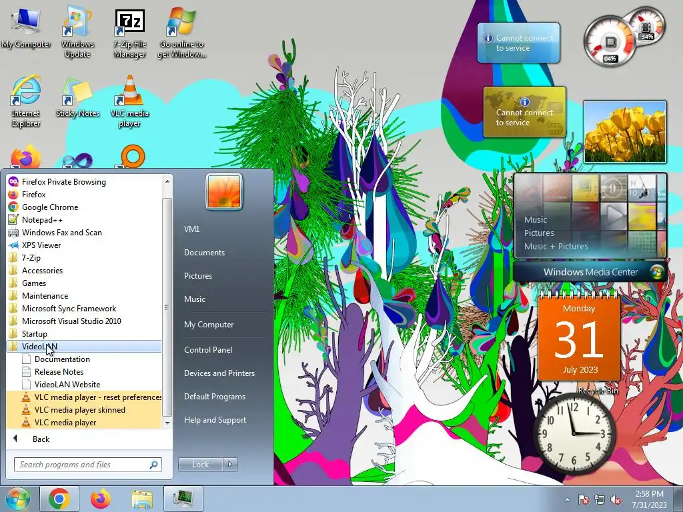Show hidden tray icons arrow
Viewport: 683px width, 512px height.
click(x=567, y=499)
